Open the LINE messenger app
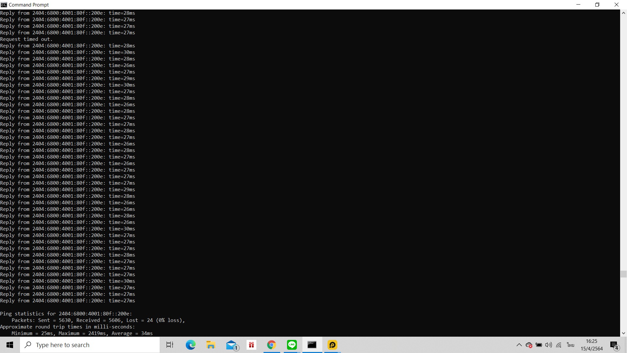This screenshot has width=627, height=353. pyautogui.click(x=292, y=345)
